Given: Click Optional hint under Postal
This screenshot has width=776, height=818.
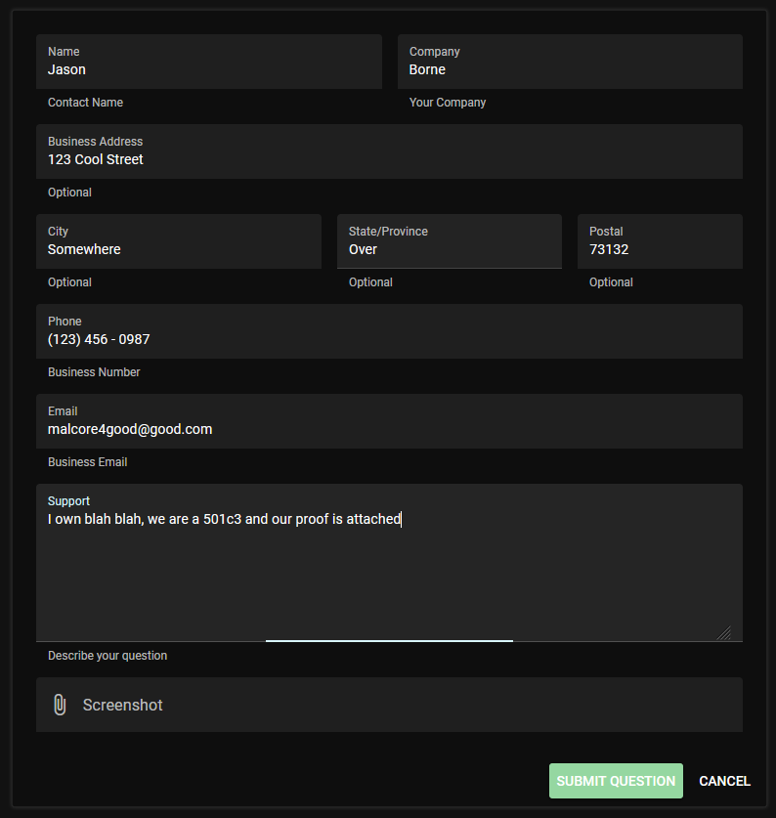Looking at the screenshot, I should pyautogui.click(x=611, y=282).
